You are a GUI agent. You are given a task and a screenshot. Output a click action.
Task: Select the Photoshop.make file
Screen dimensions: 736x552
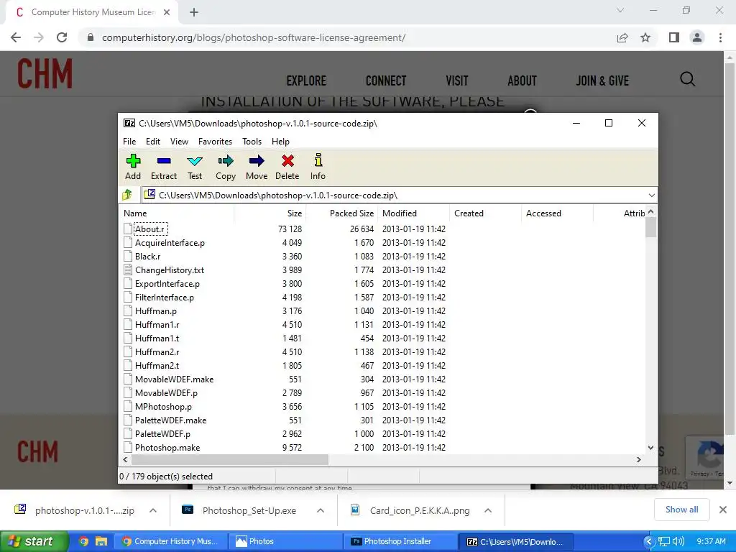167,447
